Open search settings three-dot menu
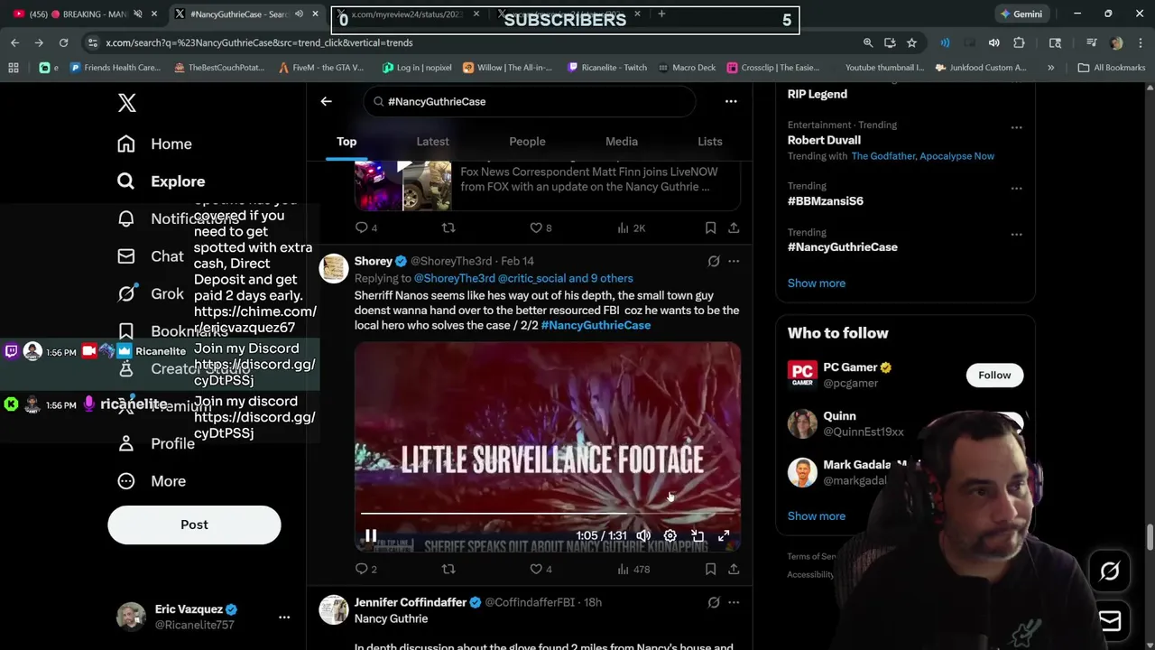The width and height of the screenshot is (1155, 650). [731, 101]
